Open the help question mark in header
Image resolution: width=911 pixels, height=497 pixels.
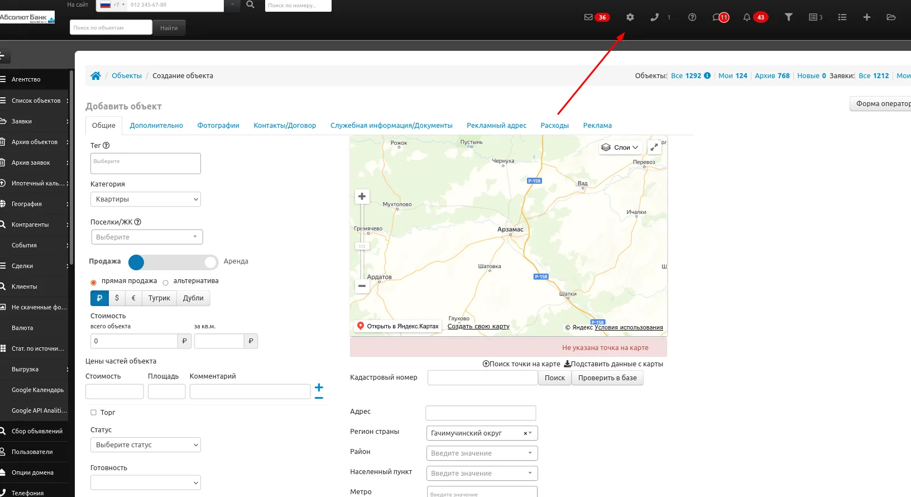coord(692,17)
